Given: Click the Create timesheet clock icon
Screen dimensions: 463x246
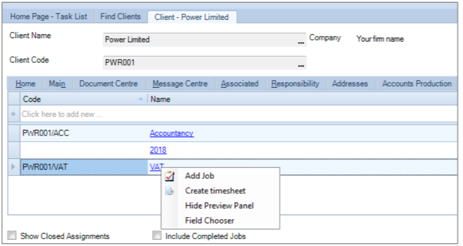Looking at the screenshot, I should (x=169, y=191).
